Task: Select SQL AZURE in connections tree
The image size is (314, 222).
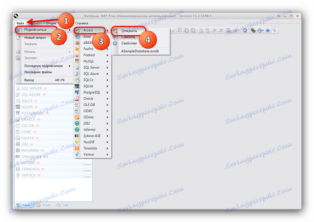Action: point(31,94)
